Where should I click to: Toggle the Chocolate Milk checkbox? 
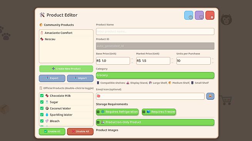point(42,96)
